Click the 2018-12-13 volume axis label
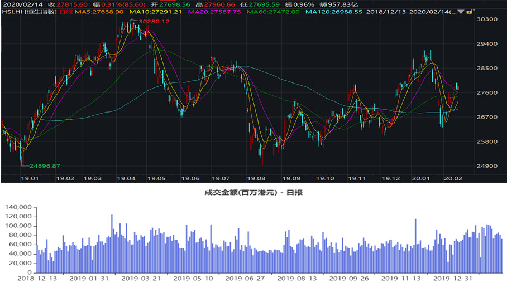 pos(37,278)
